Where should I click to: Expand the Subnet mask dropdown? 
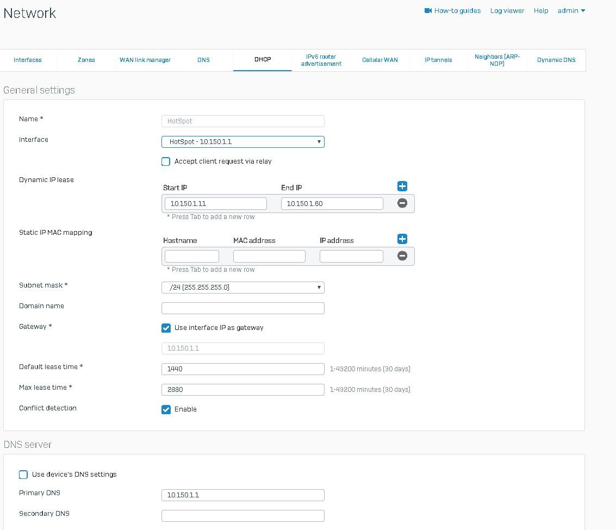(242, 288)
